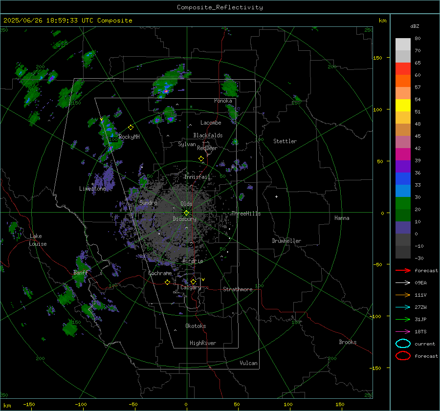Viewport: 440px width, 411px height.
Task: Click the Stettler map label
Action: point(285,141)
